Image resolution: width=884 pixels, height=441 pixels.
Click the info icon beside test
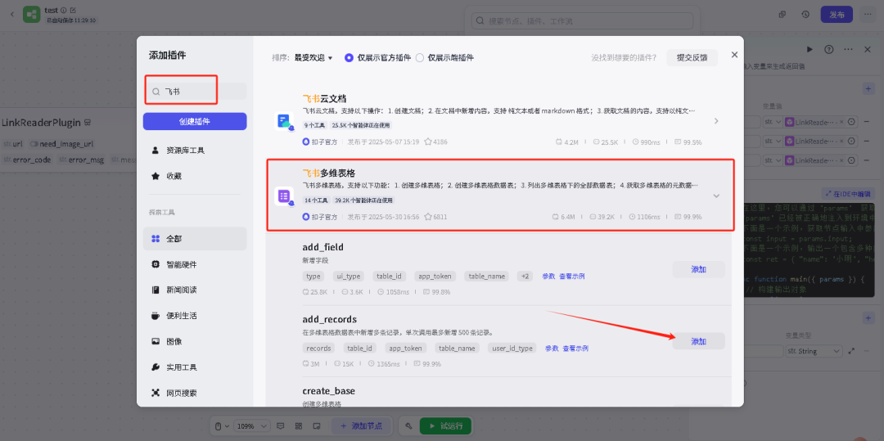pyautogui.click(x=64, y=10)
